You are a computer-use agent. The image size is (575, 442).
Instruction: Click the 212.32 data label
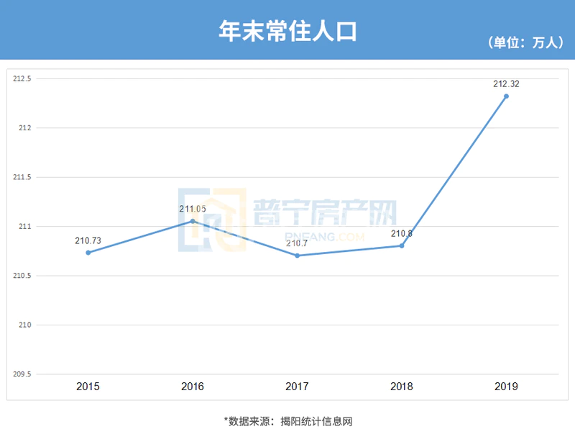(x=506, y=84)
